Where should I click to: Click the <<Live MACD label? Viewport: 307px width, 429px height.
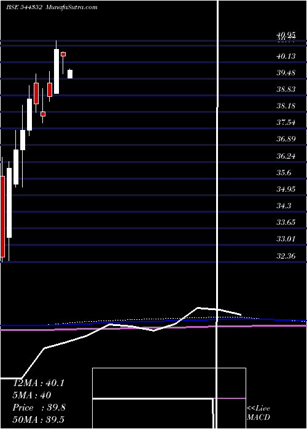tap(258, 413)
